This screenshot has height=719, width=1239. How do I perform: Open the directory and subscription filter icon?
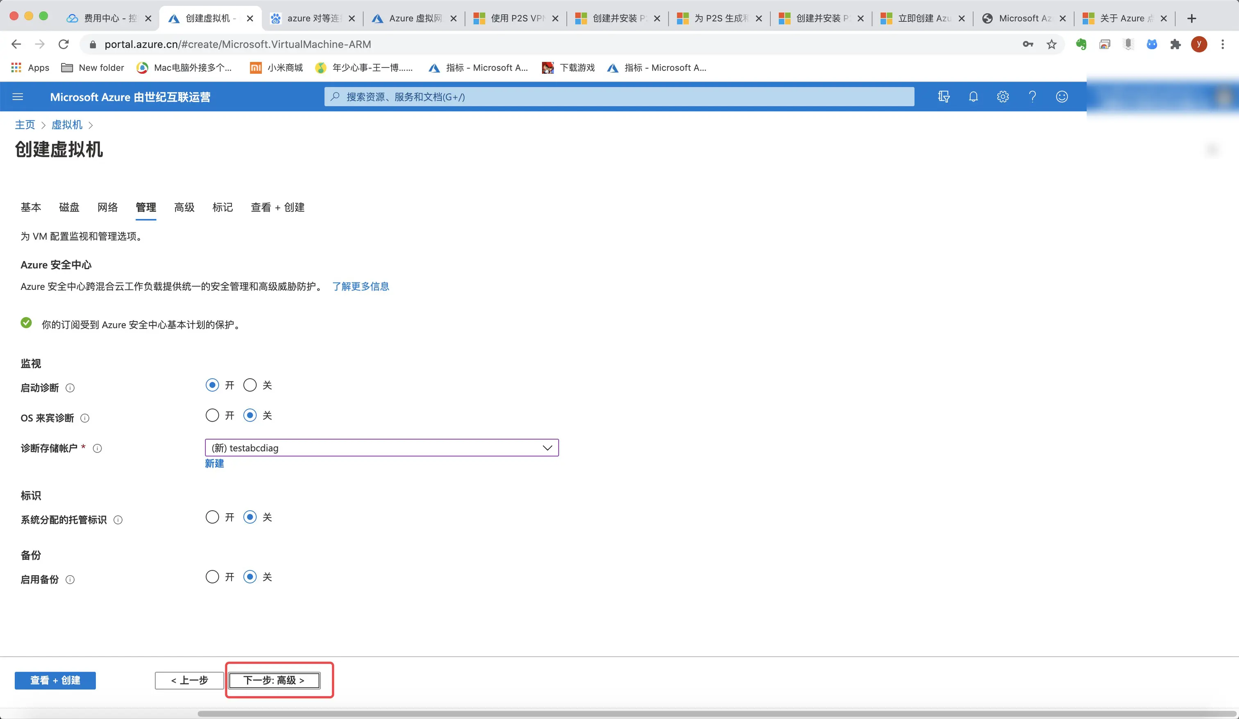[x=944, y=97]
